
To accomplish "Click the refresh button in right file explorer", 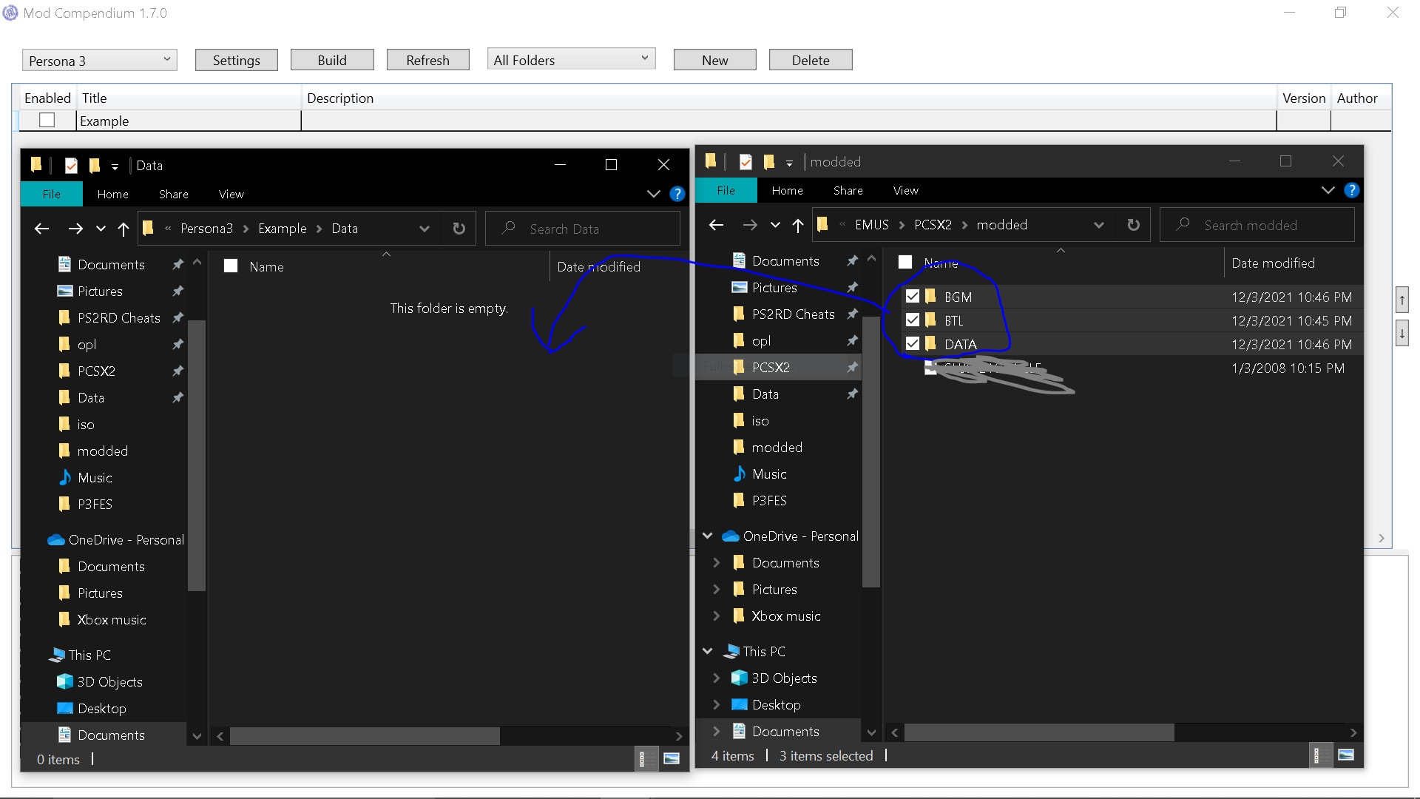I will tap(1133, 224).
